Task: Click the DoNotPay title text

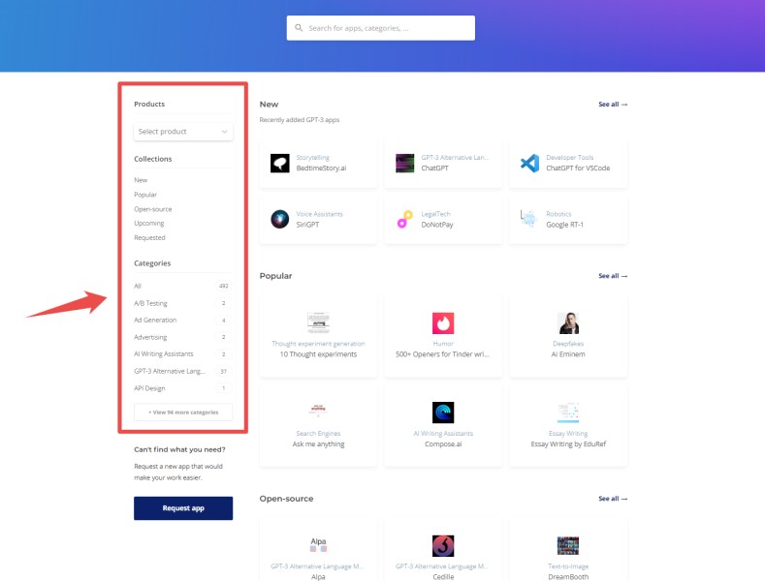Action: (x=437, y=225)
